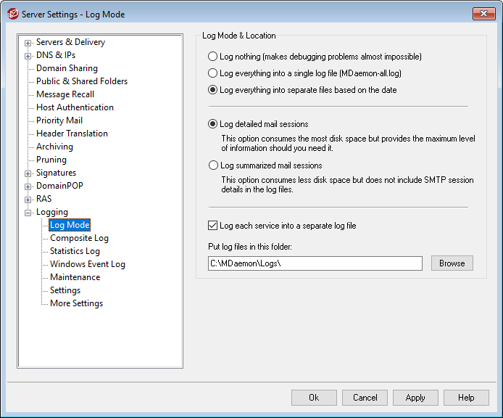The image size is (503, 418).
Task: Open Composite Log settings page
Action: tap(79, 238)
